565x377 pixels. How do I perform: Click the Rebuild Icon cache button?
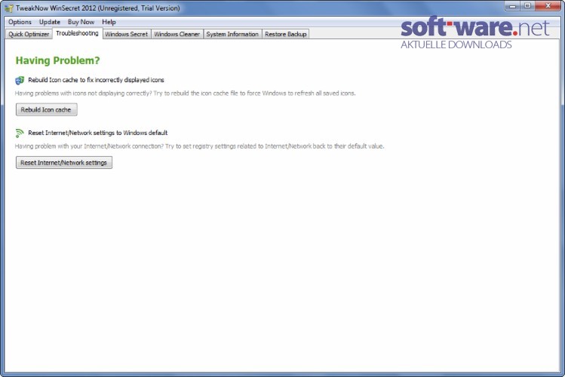[x=47, y=110]
